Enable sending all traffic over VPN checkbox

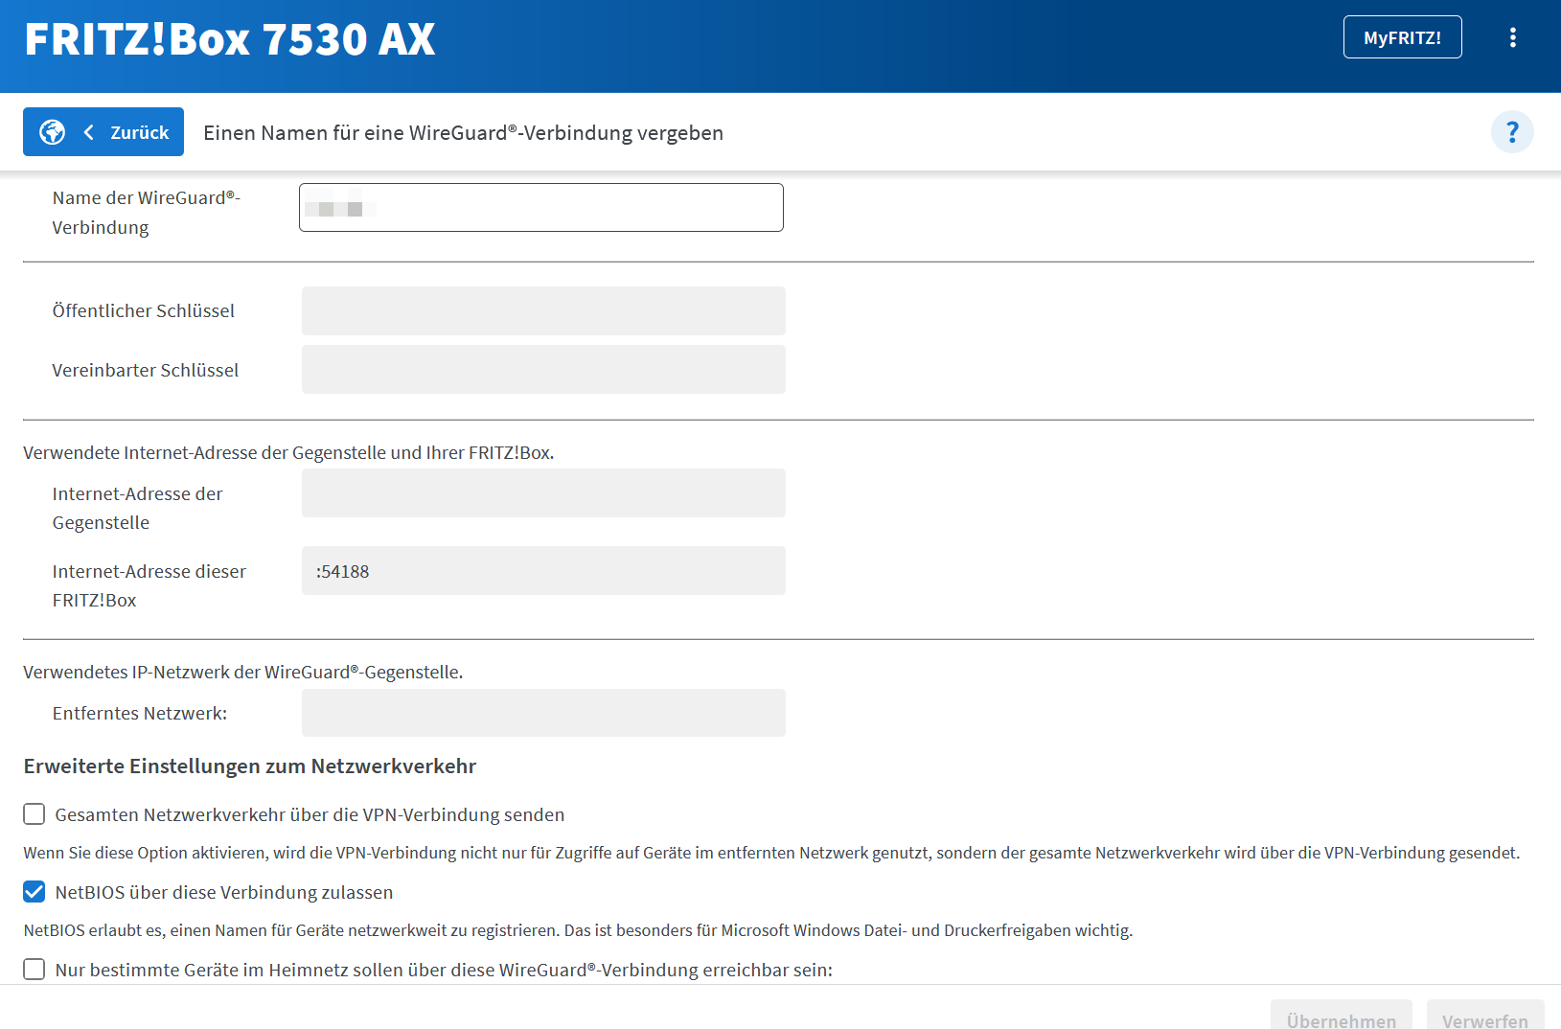click(34, 814)
